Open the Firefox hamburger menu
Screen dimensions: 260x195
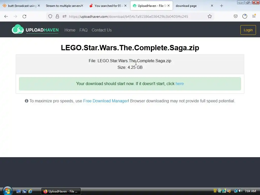[254, 16]
